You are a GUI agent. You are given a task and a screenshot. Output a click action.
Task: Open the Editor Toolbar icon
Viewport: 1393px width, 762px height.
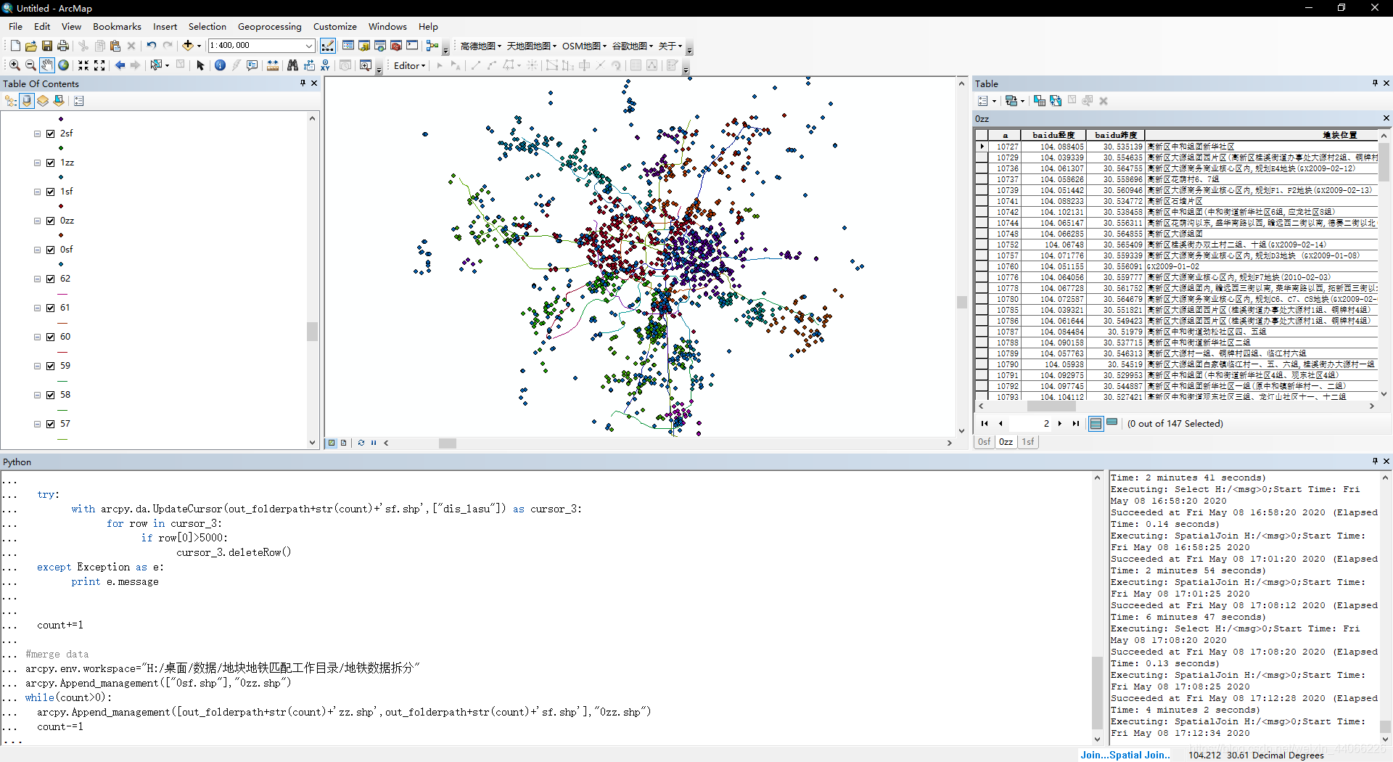[x=328, y=46]
